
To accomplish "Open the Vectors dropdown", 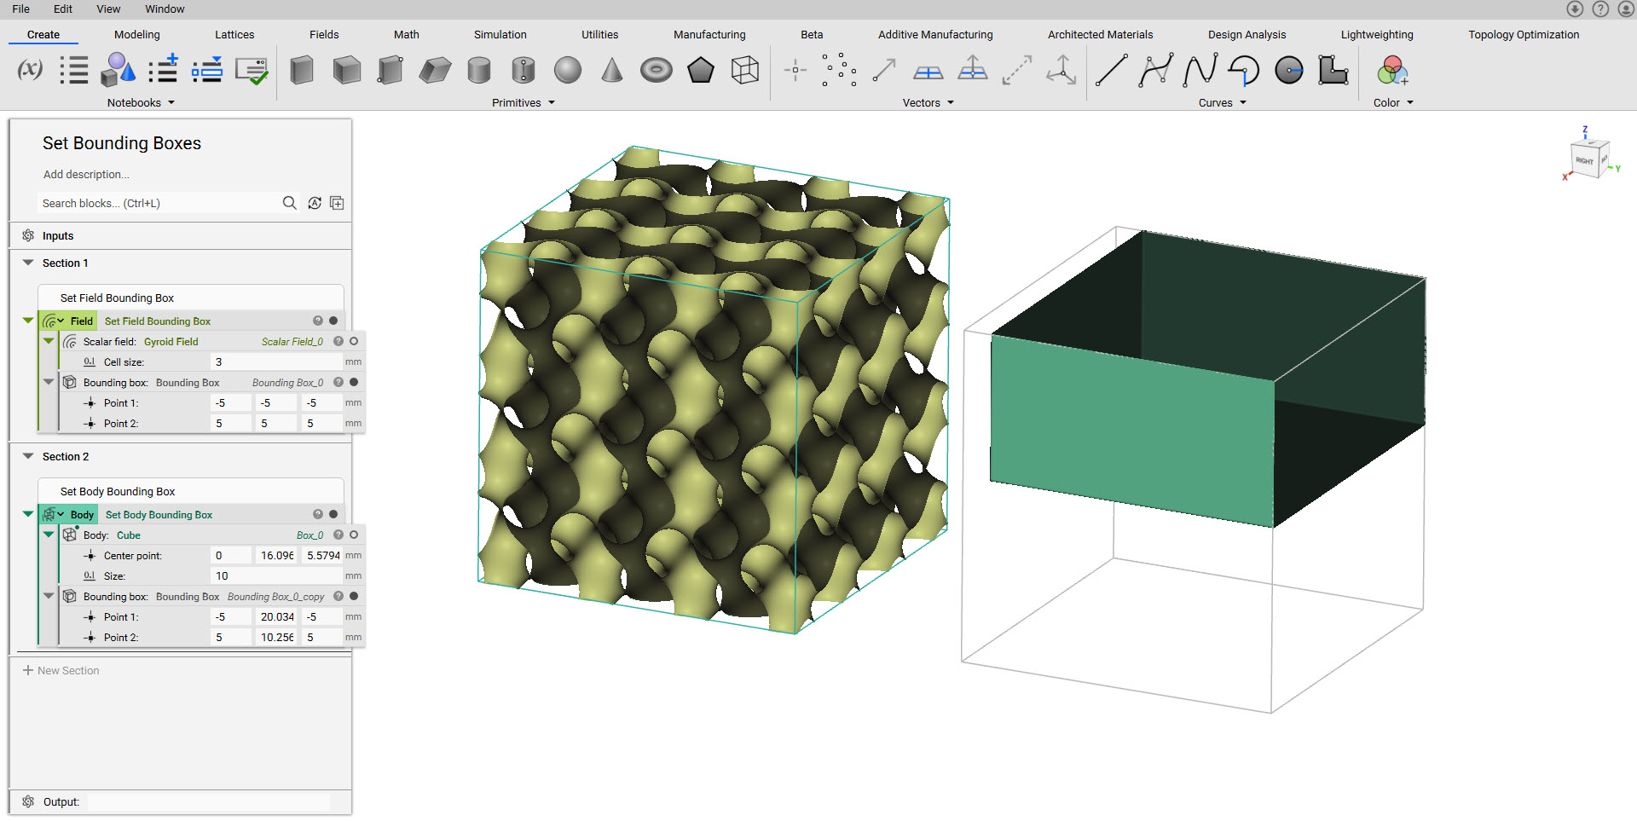I will tap(928, 102).
